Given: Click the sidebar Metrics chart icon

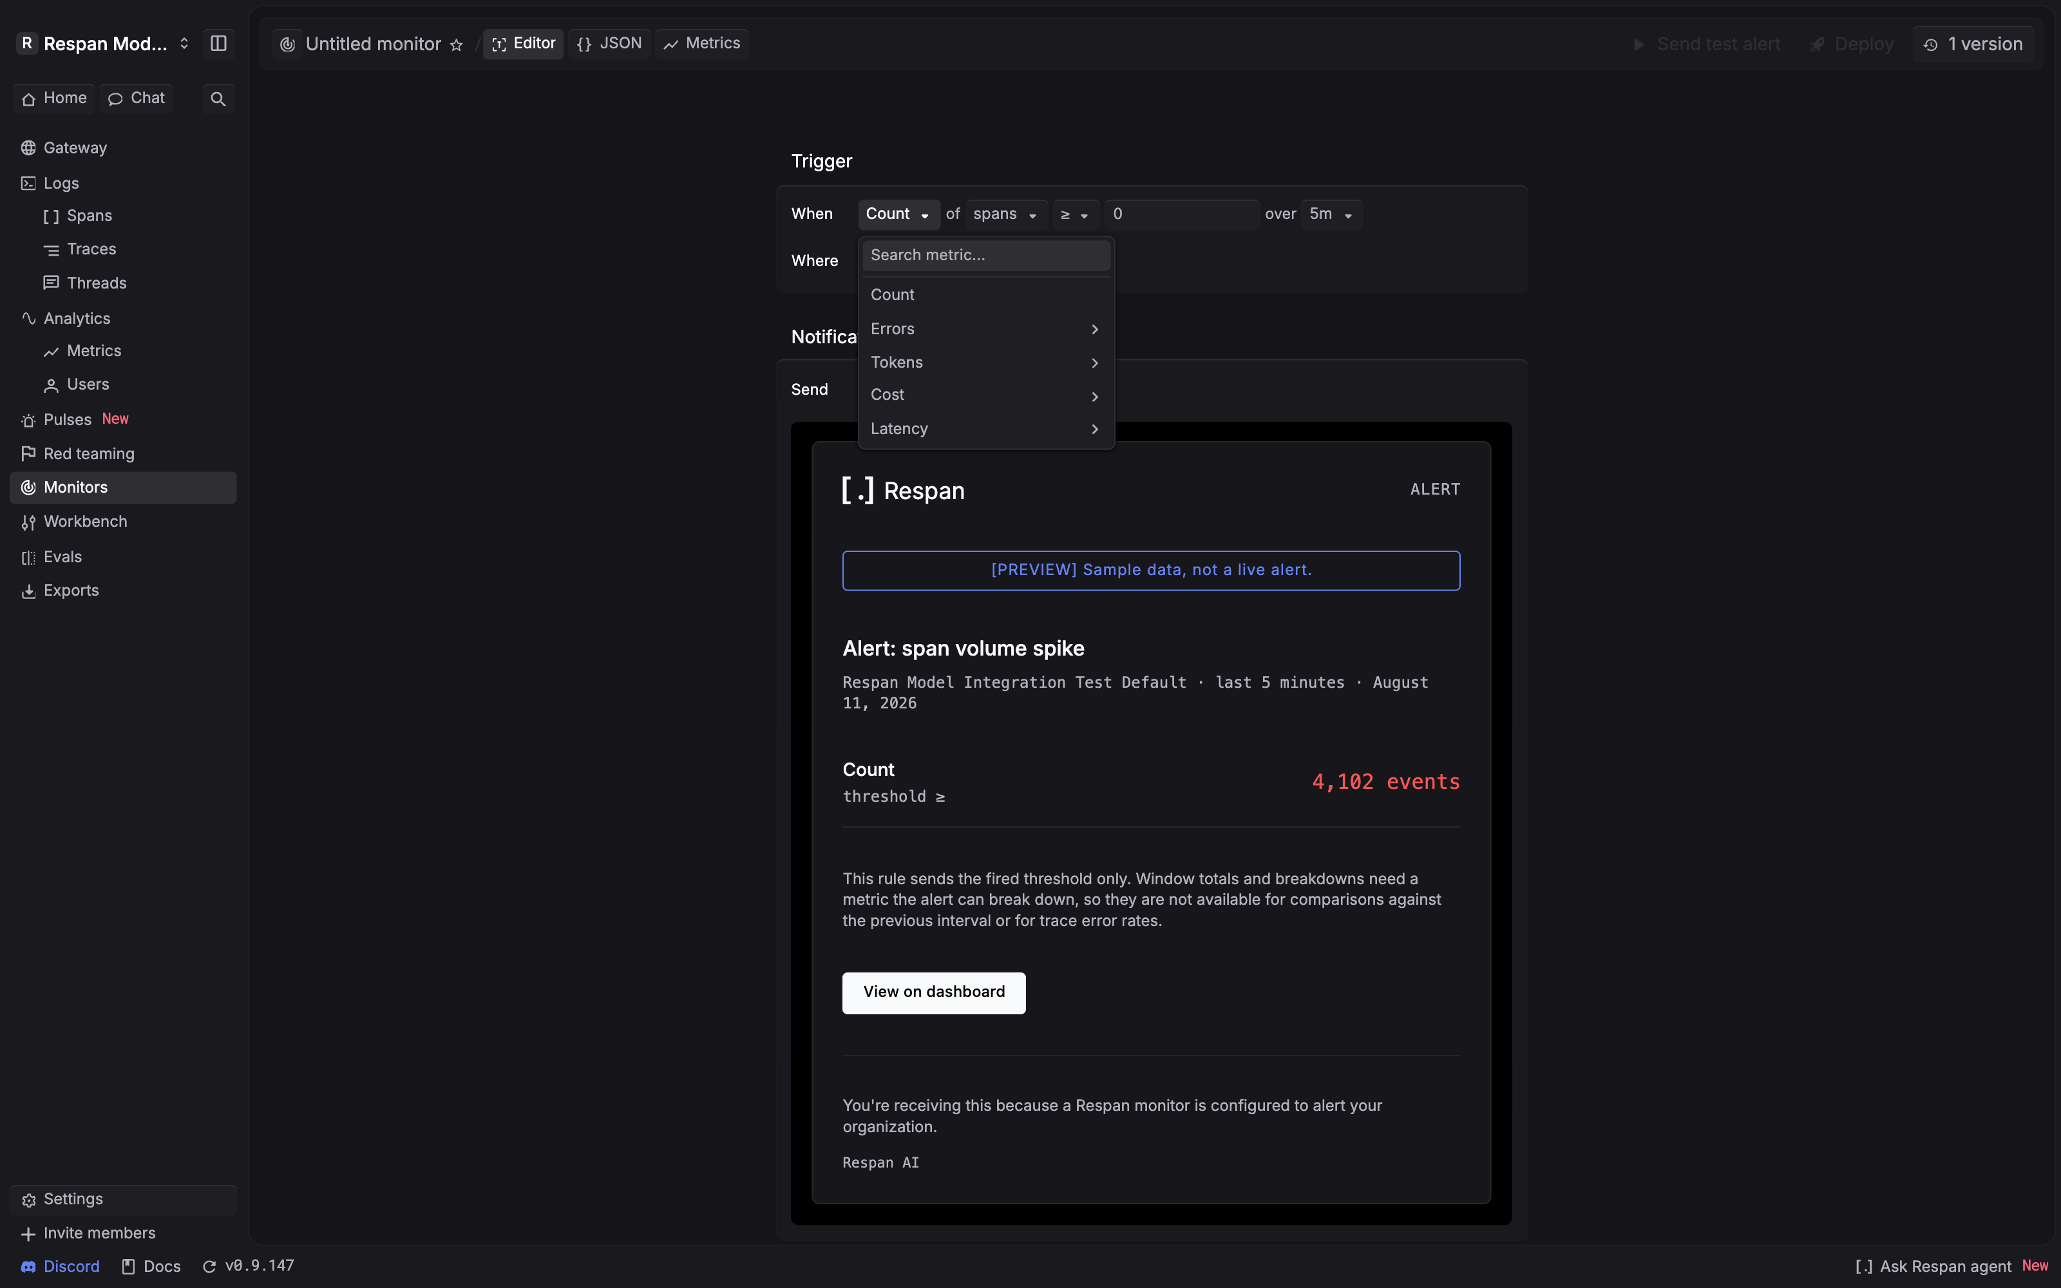Looking at the screenshot, I should tap(51, 351).
